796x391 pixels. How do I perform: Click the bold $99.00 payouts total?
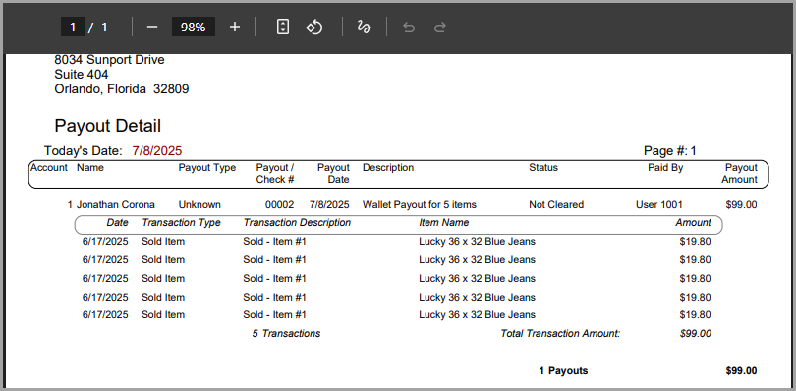(741, 371)
